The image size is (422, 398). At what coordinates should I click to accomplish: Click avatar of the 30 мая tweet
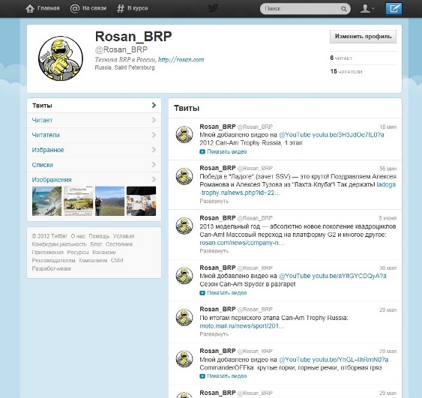coord(184,276)
